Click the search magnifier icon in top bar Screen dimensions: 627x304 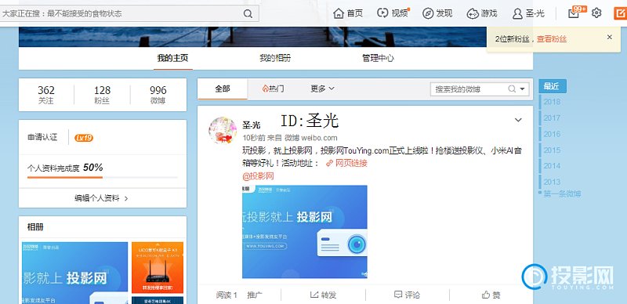[248, 13]
